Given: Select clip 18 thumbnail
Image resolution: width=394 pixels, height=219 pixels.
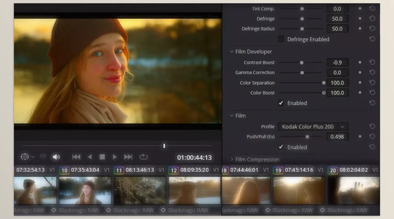Looking at the screenshot, I should point(246,190).
